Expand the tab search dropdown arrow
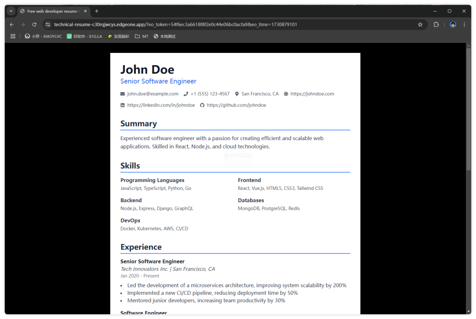The width and height of the screenshot is (476, 319). click(x=11, y=11)
